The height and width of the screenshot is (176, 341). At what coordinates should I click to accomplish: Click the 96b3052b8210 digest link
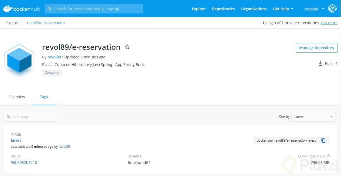(x=24, y=162)
